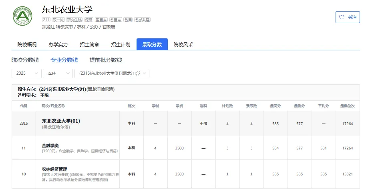Image resolution: width=370 pixels, height=193 pixels.
Task: Click the 黑龙江 哈尔滨市 location line
Action: [78, 27]
